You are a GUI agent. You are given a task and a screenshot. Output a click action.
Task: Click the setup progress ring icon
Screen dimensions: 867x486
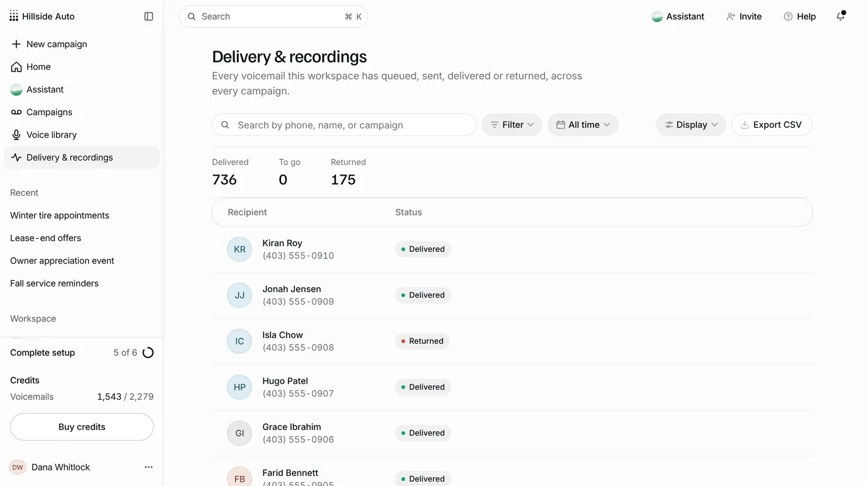pos(148,353)
